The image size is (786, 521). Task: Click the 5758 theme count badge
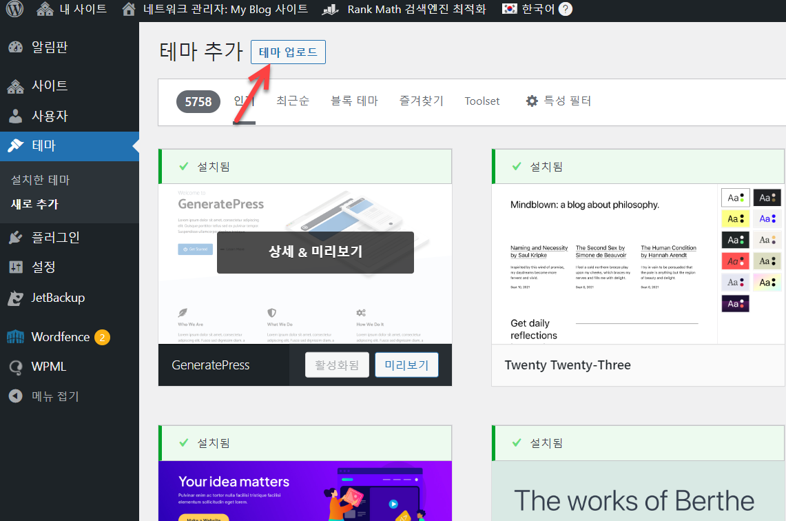pyautogui.click(x=198, y=102)
